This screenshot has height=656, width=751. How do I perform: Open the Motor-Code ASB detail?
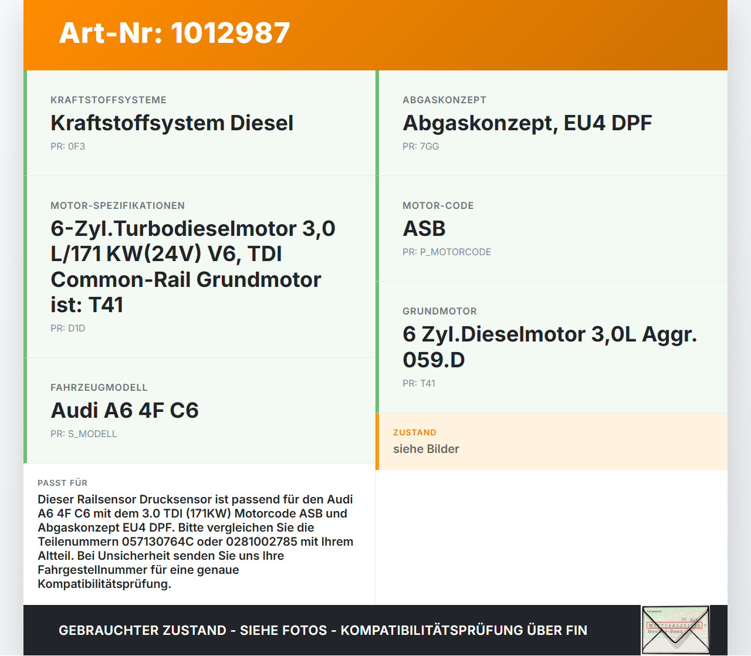coord(424,229)
